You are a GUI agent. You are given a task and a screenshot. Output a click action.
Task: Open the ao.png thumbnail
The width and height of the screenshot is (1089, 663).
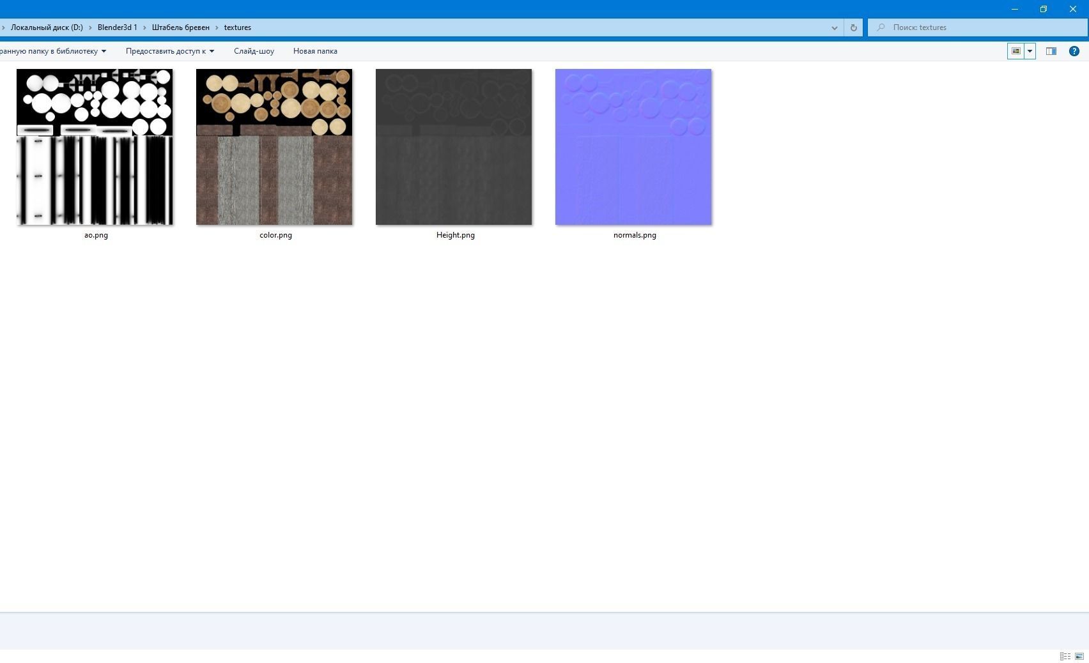[x=95, y=147]
